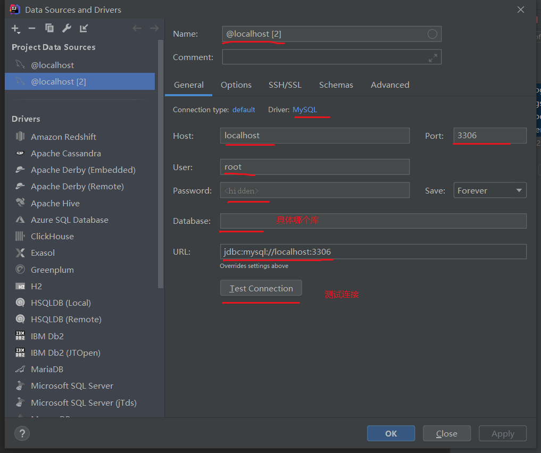Switch to the General tab
The image size is (541, 453).
tap(189, 85)
